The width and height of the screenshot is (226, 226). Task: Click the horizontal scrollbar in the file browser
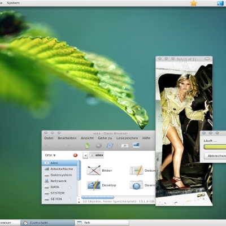tap(98, 197)
